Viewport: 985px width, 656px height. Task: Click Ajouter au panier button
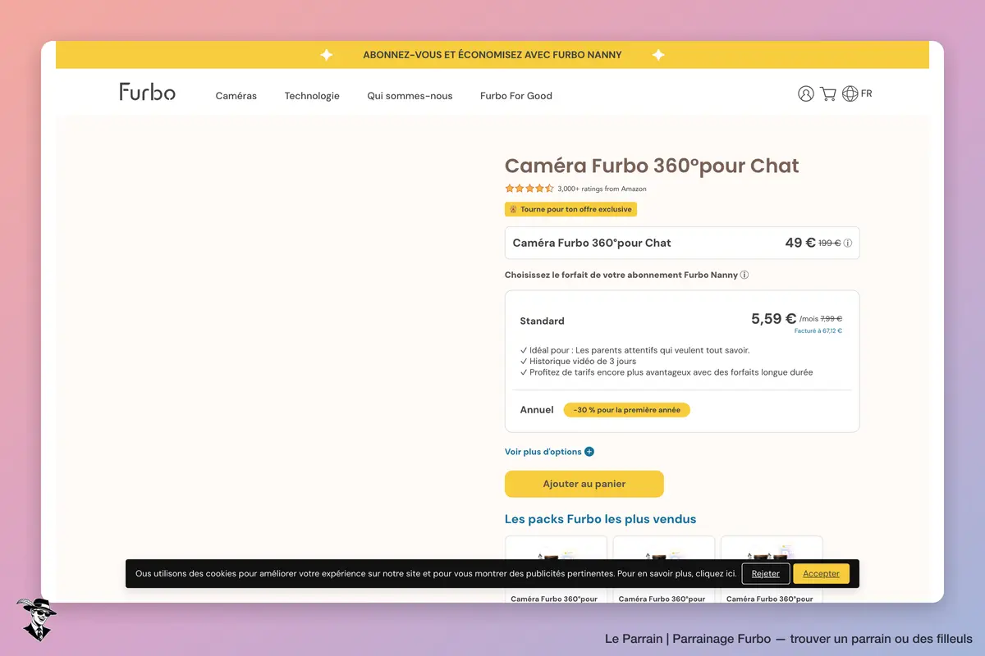click(584, 484)
